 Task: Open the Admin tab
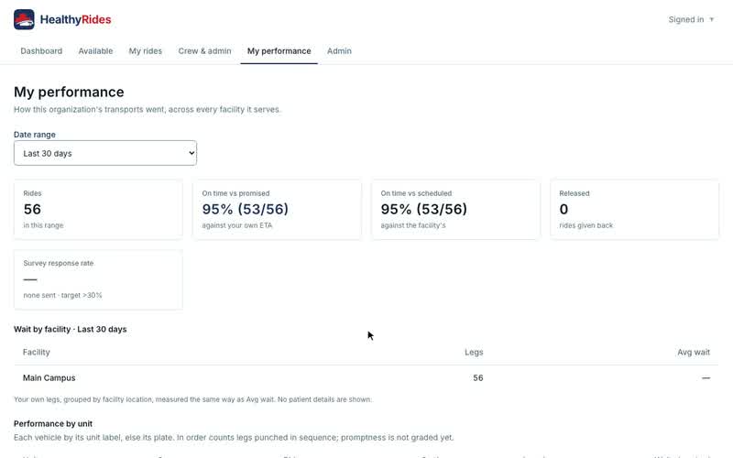(339, 51)
